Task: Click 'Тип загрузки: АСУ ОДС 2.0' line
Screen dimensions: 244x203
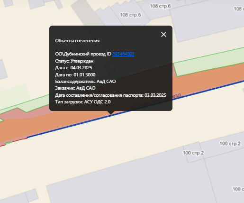Action: [x=83, y=102]
